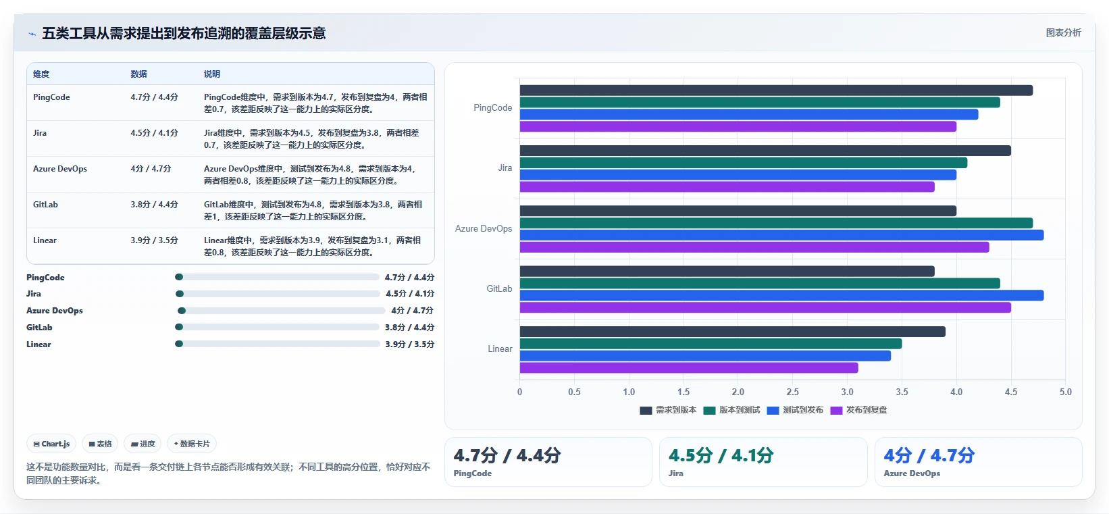Viewport: 1109px width, 514px height.
Task: Click the Linear progress bar
Action: click(278, 344)
